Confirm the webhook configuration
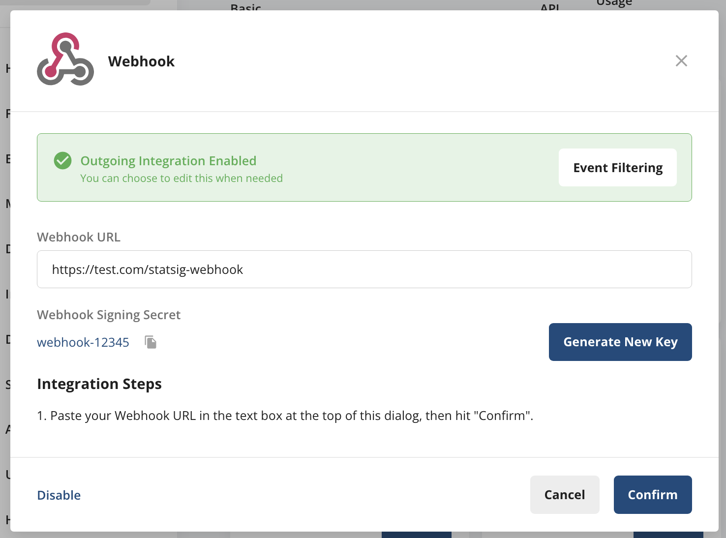This screenshot has height=538, width=726. [x=653, y=495]
